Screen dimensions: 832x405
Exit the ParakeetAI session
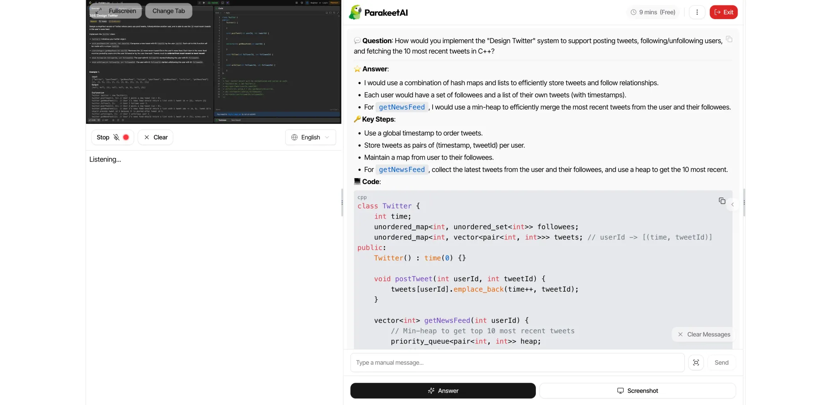pos(723,12)
